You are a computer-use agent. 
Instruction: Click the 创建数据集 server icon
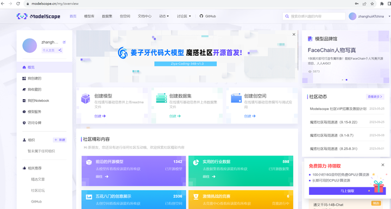click(161, 98)
